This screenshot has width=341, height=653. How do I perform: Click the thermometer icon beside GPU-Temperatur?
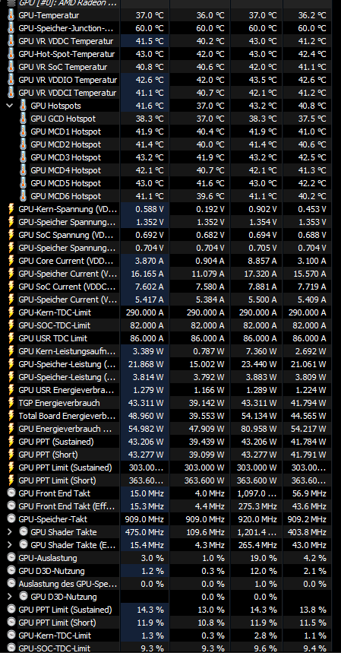(11, 15)
